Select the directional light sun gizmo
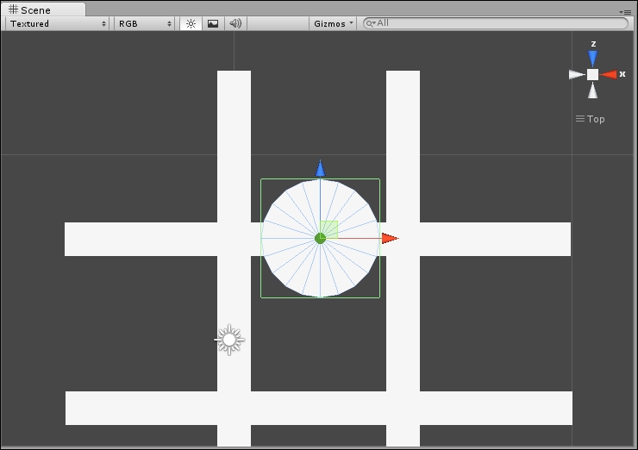Image resolution: width=638 pixels, height=450 pixels. tap(229, 340)
